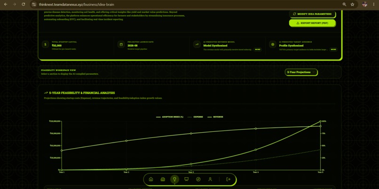The image size is (379, 189).
Task: Click the browser forward arrow
Action: (x=15, y=4)
